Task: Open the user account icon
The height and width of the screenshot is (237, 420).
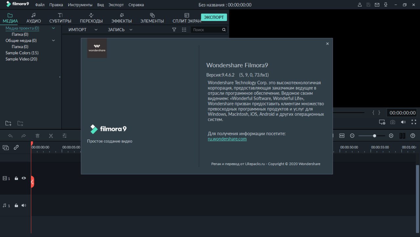Action: coord(360,5)
